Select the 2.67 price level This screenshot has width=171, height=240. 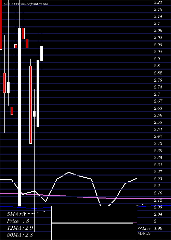click(x=158, y=101)
